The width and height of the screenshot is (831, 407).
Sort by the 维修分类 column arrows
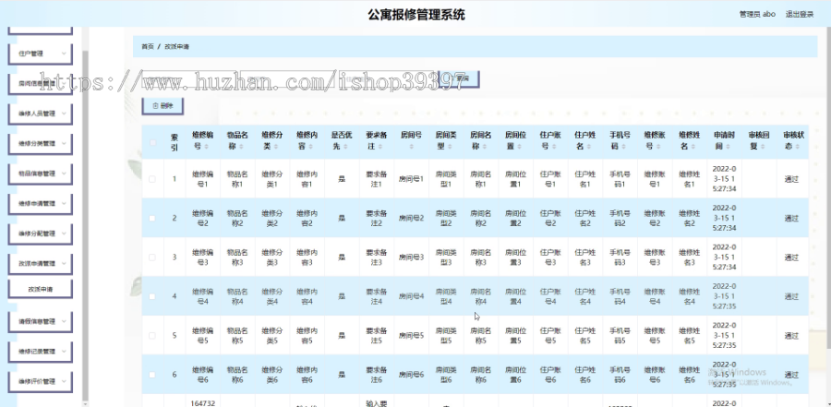pyautogui.click(x=276, y=147)
